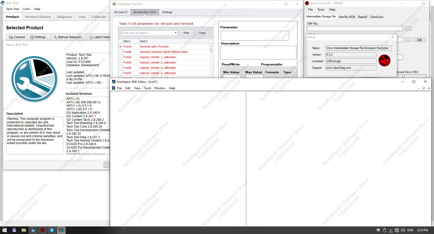Click the Settings... button in Tech Tool
This screenshot has width=434, height=234.
(39, 37)
